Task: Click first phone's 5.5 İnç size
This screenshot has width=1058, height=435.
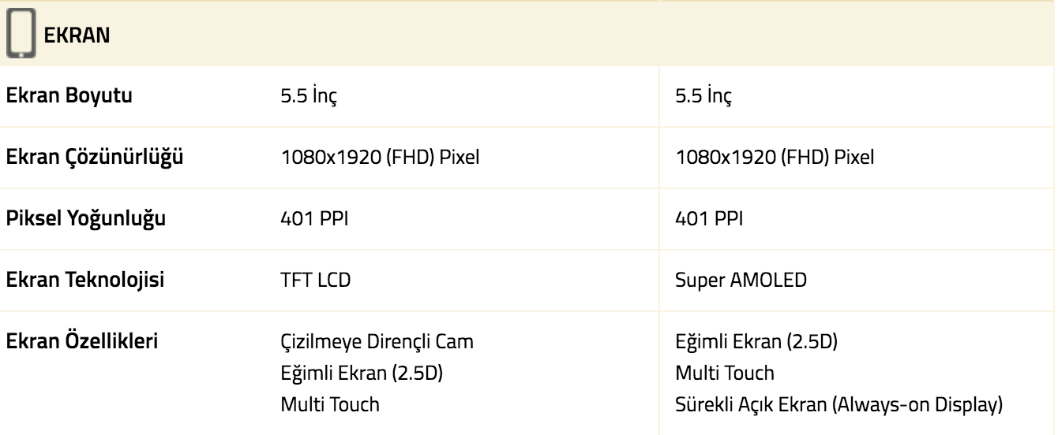Action: (309, 96)
